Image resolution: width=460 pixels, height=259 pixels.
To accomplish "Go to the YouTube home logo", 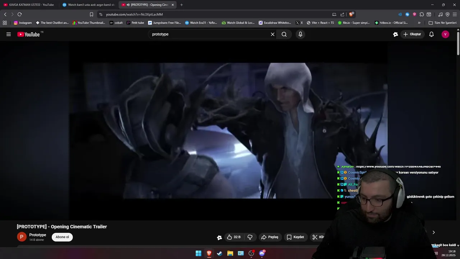I will (x=29, y=34).
